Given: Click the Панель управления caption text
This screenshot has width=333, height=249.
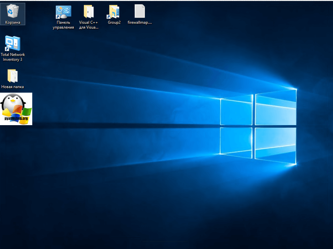Looking at the screenshot, I should 63,25.
